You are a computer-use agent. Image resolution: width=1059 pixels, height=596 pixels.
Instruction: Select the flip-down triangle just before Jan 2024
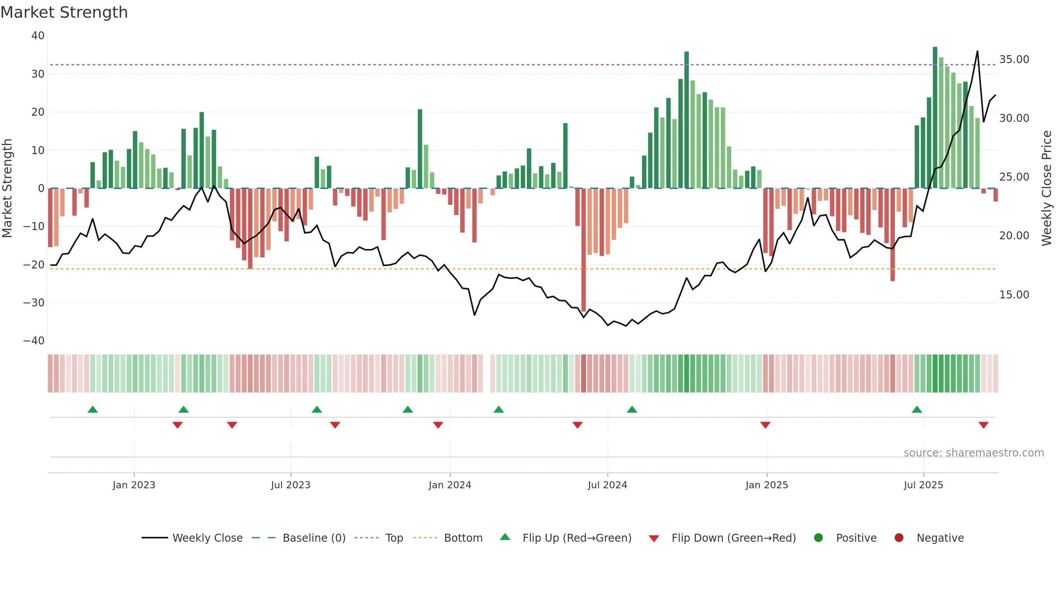click(x=438, y=425)
